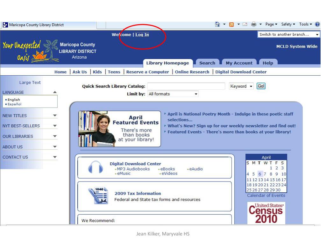Open the Home icon dropdown arrow
The image size is (326, 245).
[224, 24]
